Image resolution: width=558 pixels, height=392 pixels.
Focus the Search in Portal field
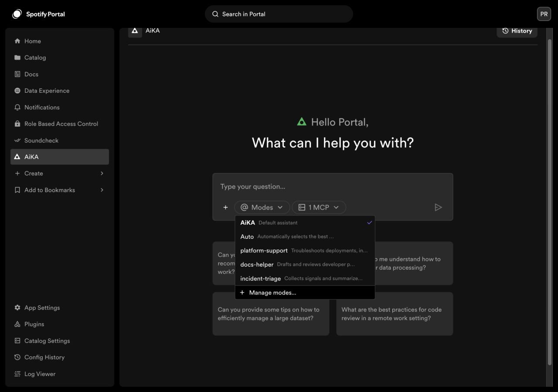pyautogui.click(x=279, y=14)
